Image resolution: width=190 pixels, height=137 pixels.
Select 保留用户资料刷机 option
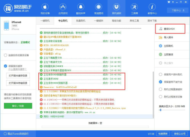pyautogui.click(x=161, y=74)
